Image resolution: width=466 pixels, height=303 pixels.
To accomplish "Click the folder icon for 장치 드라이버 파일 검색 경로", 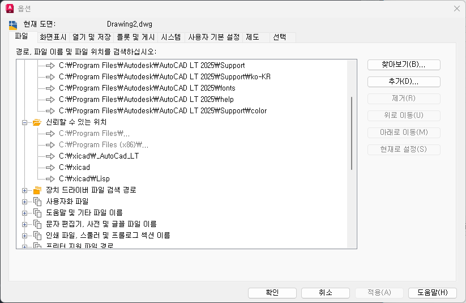I will click(x=37, y=190).
